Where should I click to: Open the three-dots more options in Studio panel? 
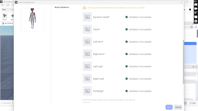[196, 27]
